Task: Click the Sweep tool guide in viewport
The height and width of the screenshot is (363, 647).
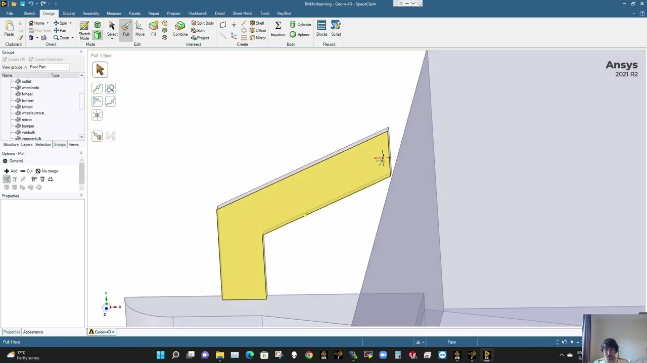Action: pyautogui.click(x=110, y=101)
